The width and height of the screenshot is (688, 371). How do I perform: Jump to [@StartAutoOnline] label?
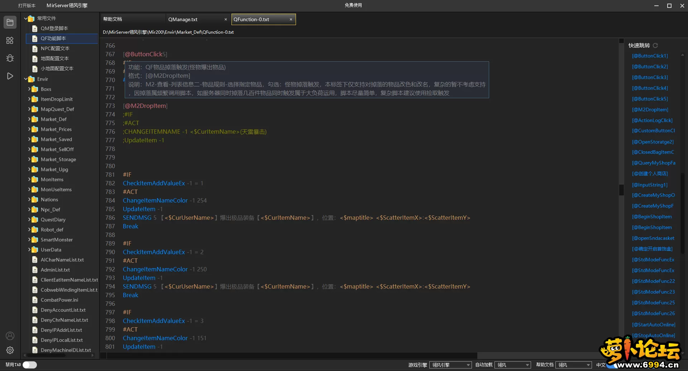click(x=654, y=325)
